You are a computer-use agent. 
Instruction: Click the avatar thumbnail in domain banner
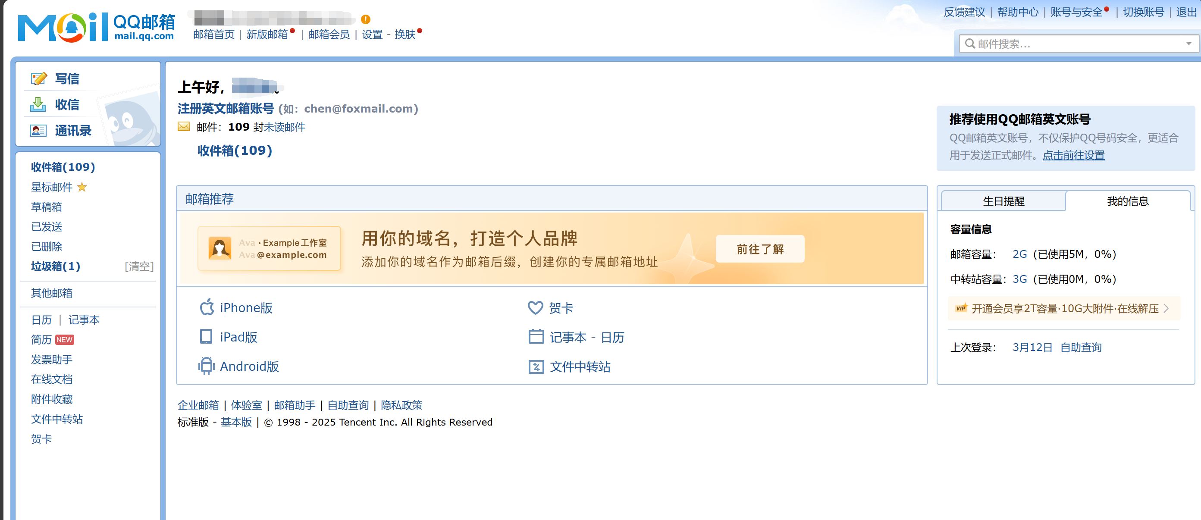(220, 248)
